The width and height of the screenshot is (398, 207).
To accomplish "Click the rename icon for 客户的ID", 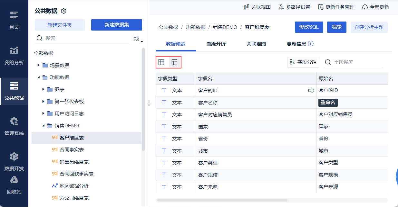I will [311, 91].
